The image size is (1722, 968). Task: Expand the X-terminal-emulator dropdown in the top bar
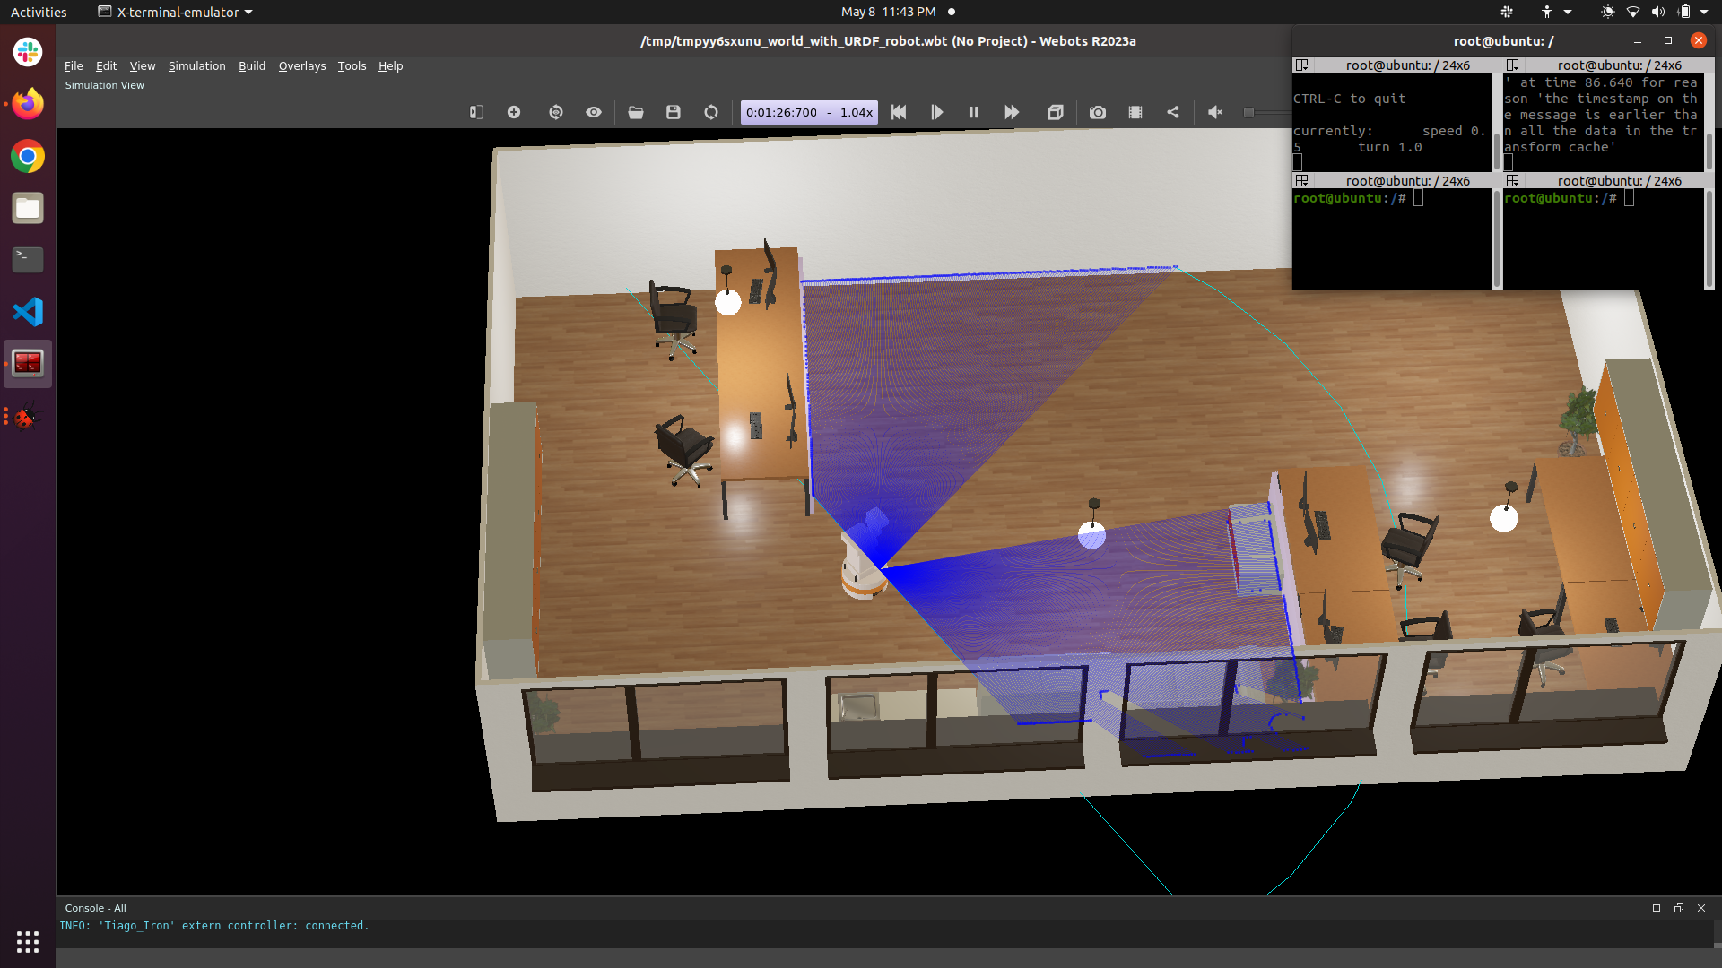click(x=174, y=12)
